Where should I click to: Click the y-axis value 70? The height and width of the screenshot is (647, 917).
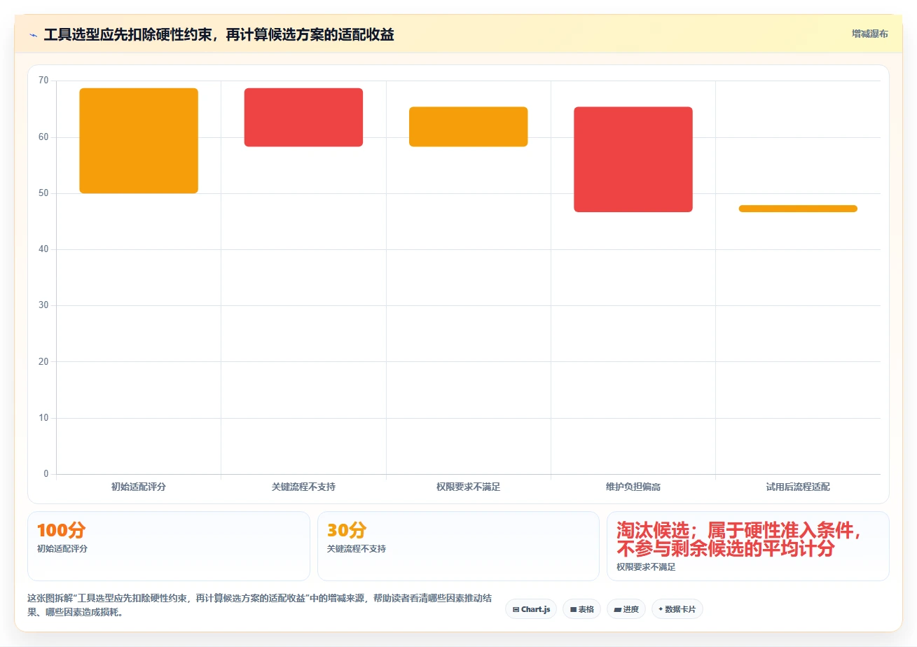tap(43, 81)
